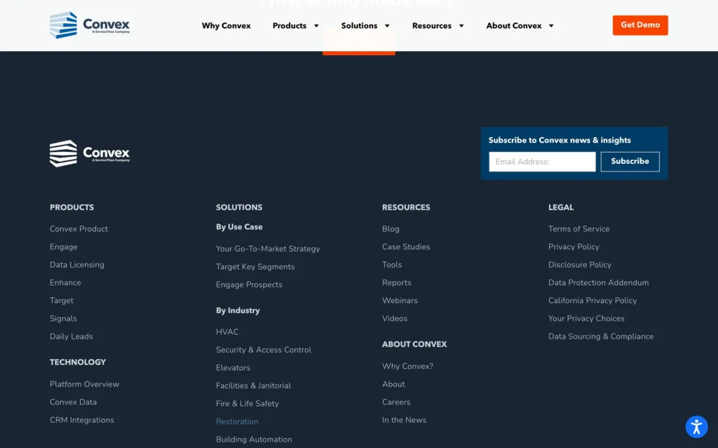Click the Restoration industry link
This screenshot has width=718, height=448.
237,421
